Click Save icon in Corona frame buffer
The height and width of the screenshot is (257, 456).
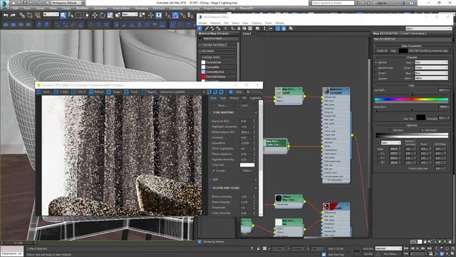pyautogui.click(x=38, y=92)
